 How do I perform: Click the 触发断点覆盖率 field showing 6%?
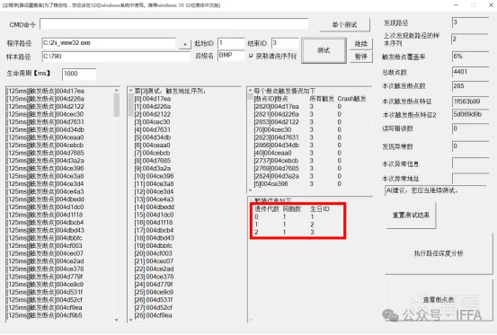tap(470, 57)
